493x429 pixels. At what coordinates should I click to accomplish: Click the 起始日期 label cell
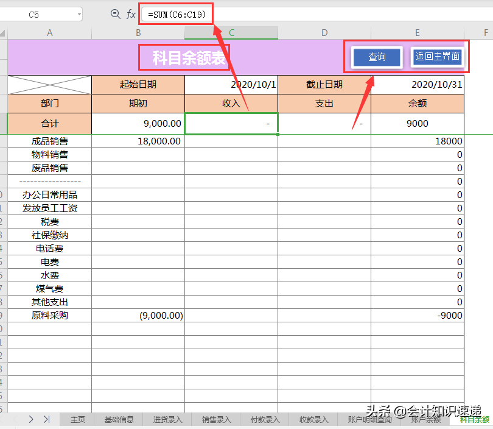(138, 85)
